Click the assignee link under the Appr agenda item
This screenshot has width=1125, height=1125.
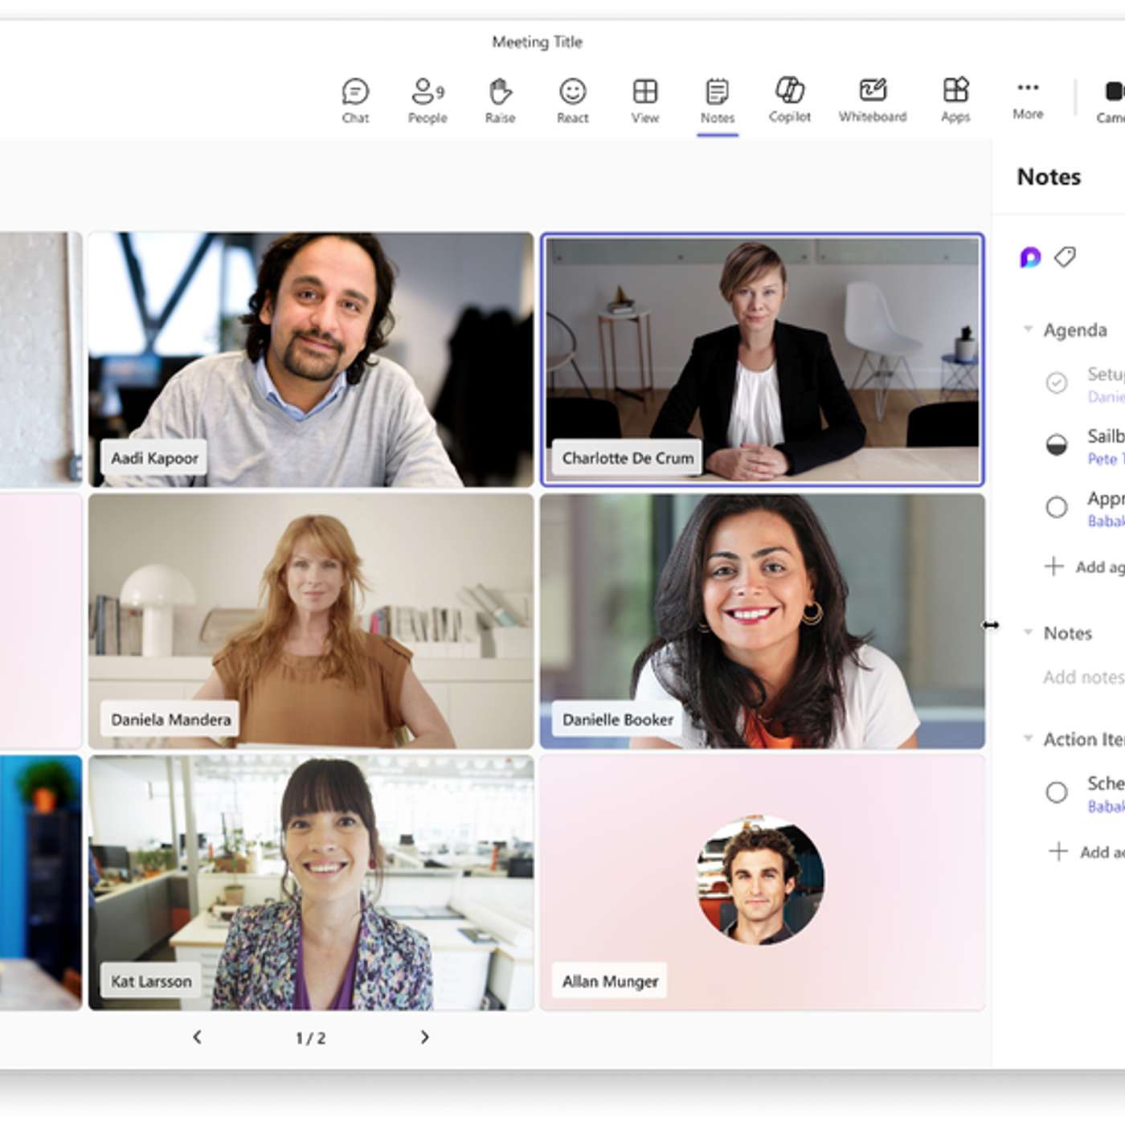point(1106,522)
